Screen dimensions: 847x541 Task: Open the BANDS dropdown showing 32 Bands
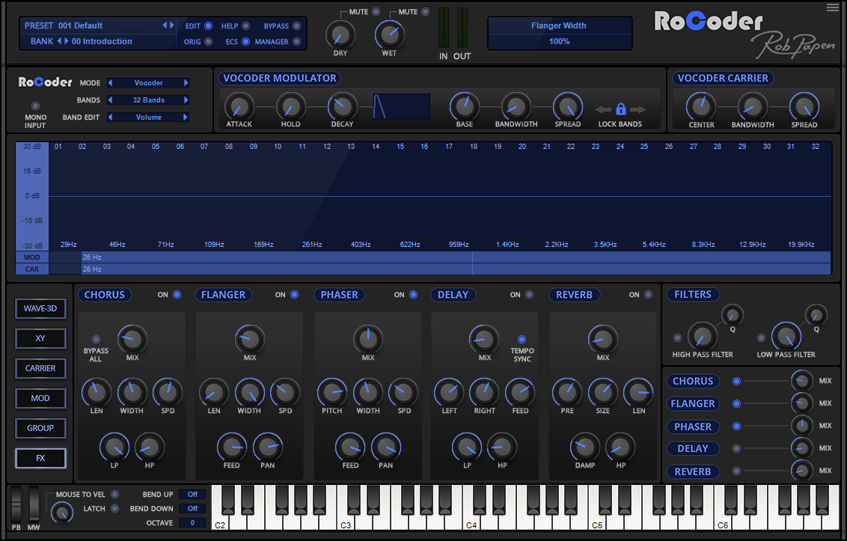[x=147, y=100]
